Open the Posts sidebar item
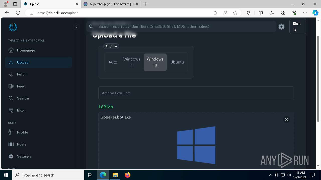Screen dimensions: 321x180 point(38,144)
